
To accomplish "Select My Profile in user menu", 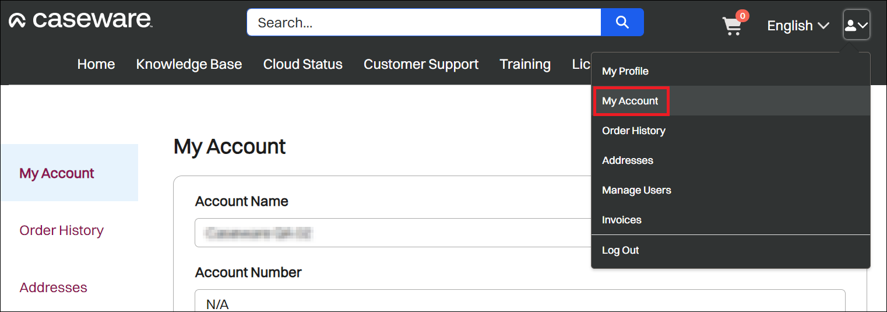I will click(x=625, y=71).
